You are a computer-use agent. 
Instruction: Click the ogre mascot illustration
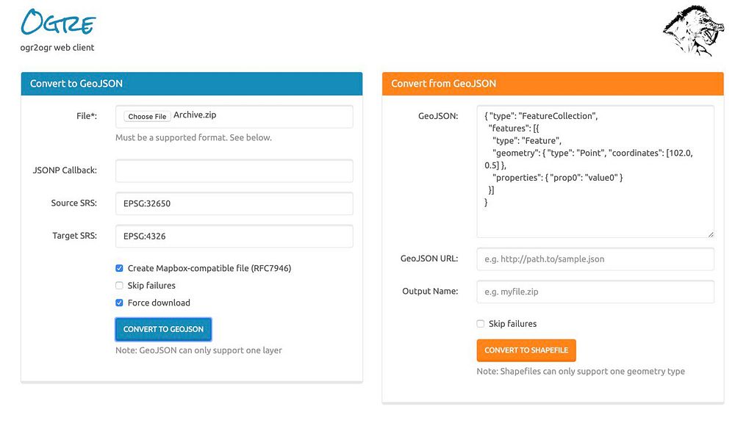tap(692, 30)
